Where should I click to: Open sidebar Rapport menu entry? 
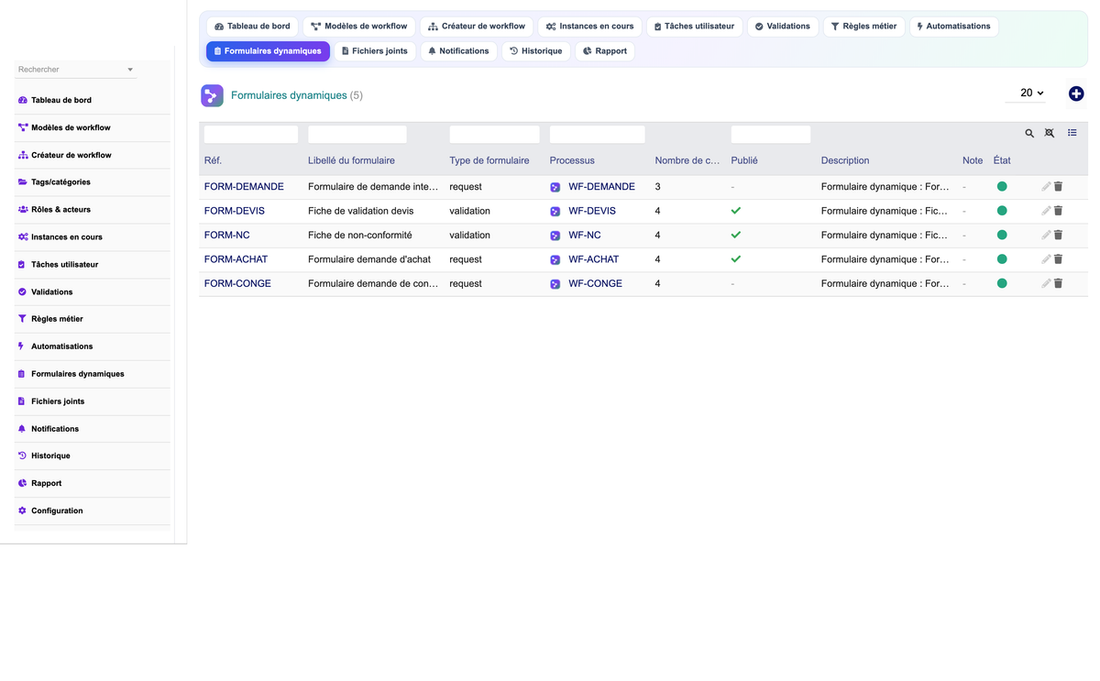click(93, 483)
